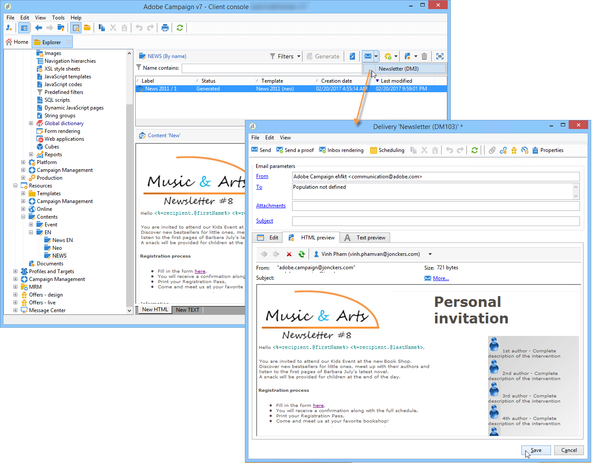Click the paperclip attachment icon in delivery window
Image resolution: width=599 pixels, height=471 pixels.
click(x=492, y=150)
